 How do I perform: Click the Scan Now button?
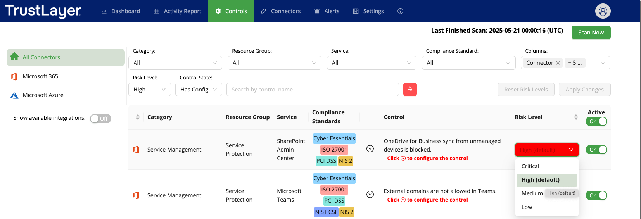[591, 33]
